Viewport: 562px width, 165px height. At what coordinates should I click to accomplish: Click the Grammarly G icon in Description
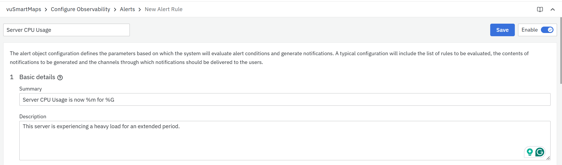(539, 152)
